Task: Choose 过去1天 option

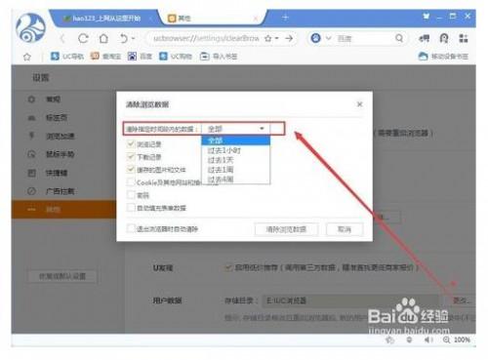Action: tap(236, 160)
